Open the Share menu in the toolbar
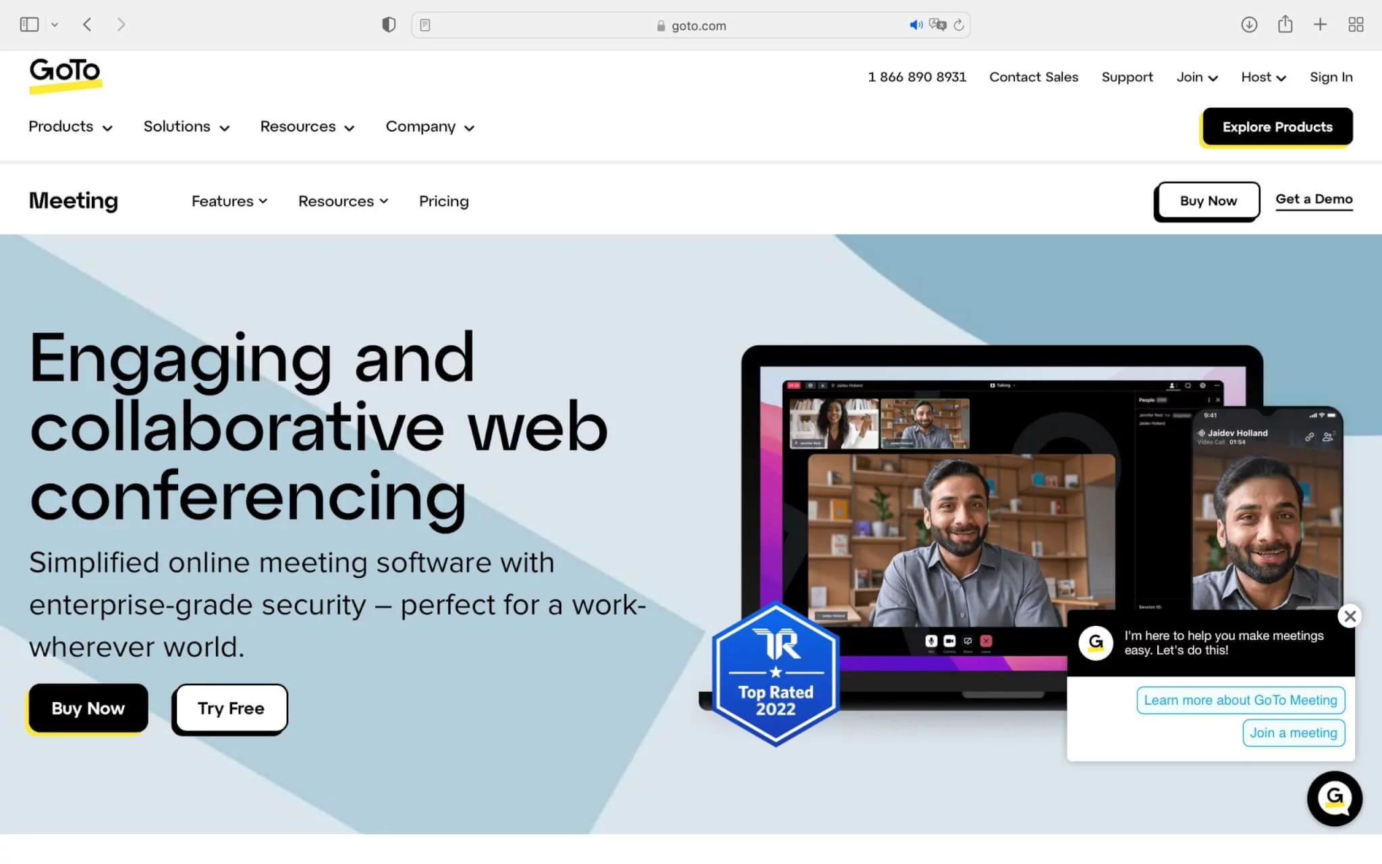1382x864 pixels. click(1285, 24)
